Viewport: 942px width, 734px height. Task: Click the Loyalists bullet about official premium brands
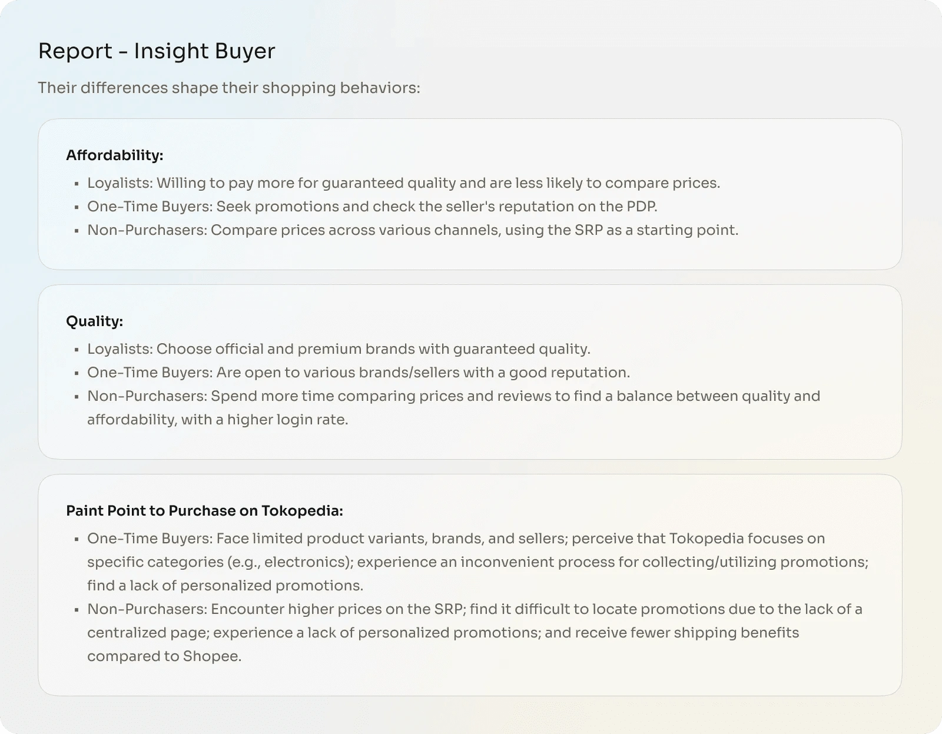[339, 349]
